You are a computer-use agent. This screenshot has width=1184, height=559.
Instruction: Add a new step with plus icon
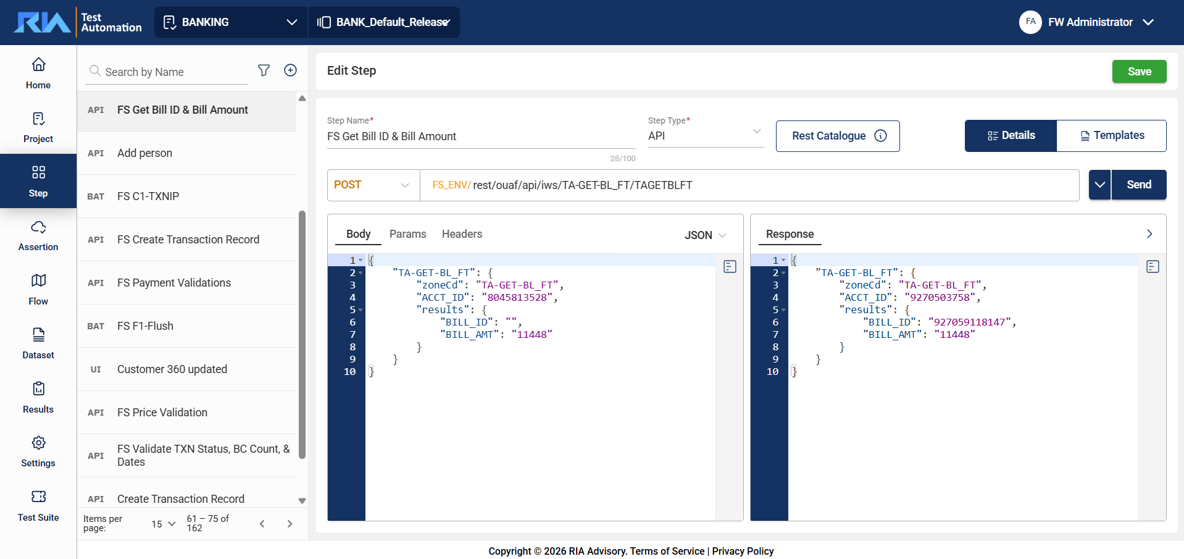(290, 70)
